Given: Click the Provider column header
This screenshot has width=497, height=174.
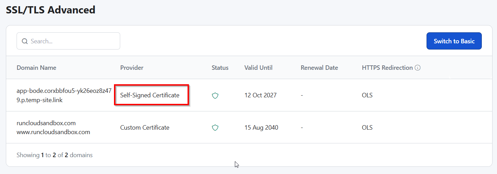Looking at the screenshot, I should coord(132,68).
